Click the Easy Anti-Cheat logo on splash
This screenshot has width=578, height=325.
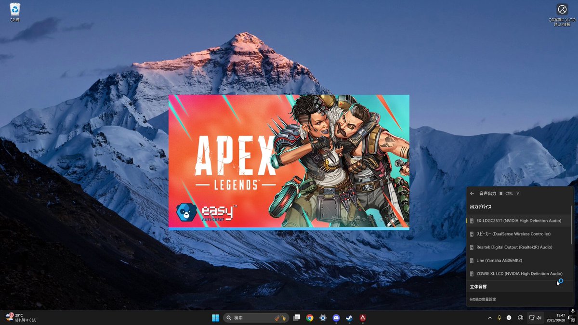[x=206, y=212]
